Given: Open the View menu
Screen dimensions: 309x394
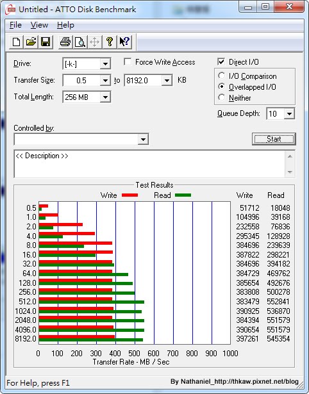Looking at the screenshot, I should (39, 25).
